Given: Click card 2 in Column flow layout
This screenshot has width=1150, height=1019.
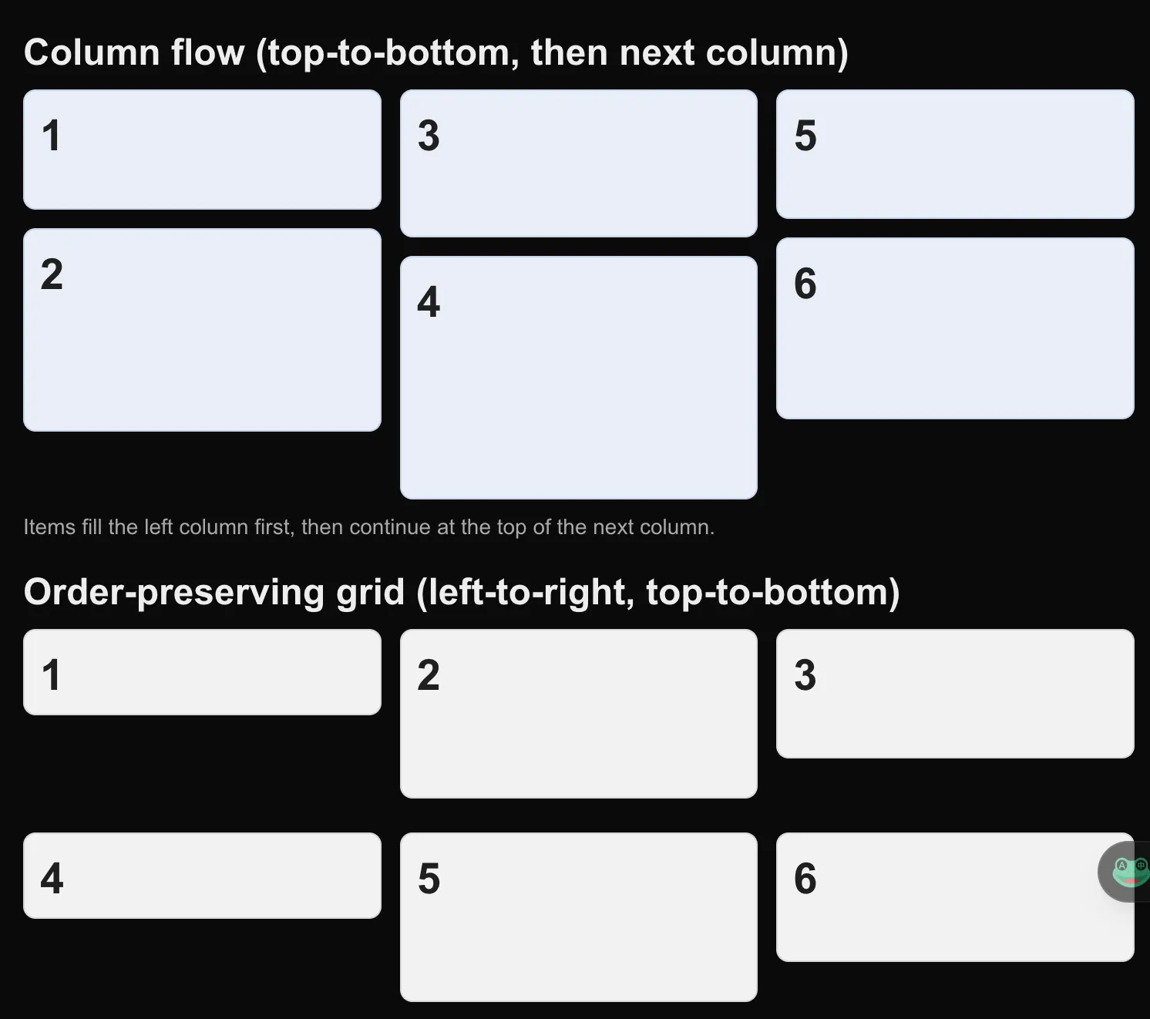Looking at the screenshot, I should tap(202, 329).
